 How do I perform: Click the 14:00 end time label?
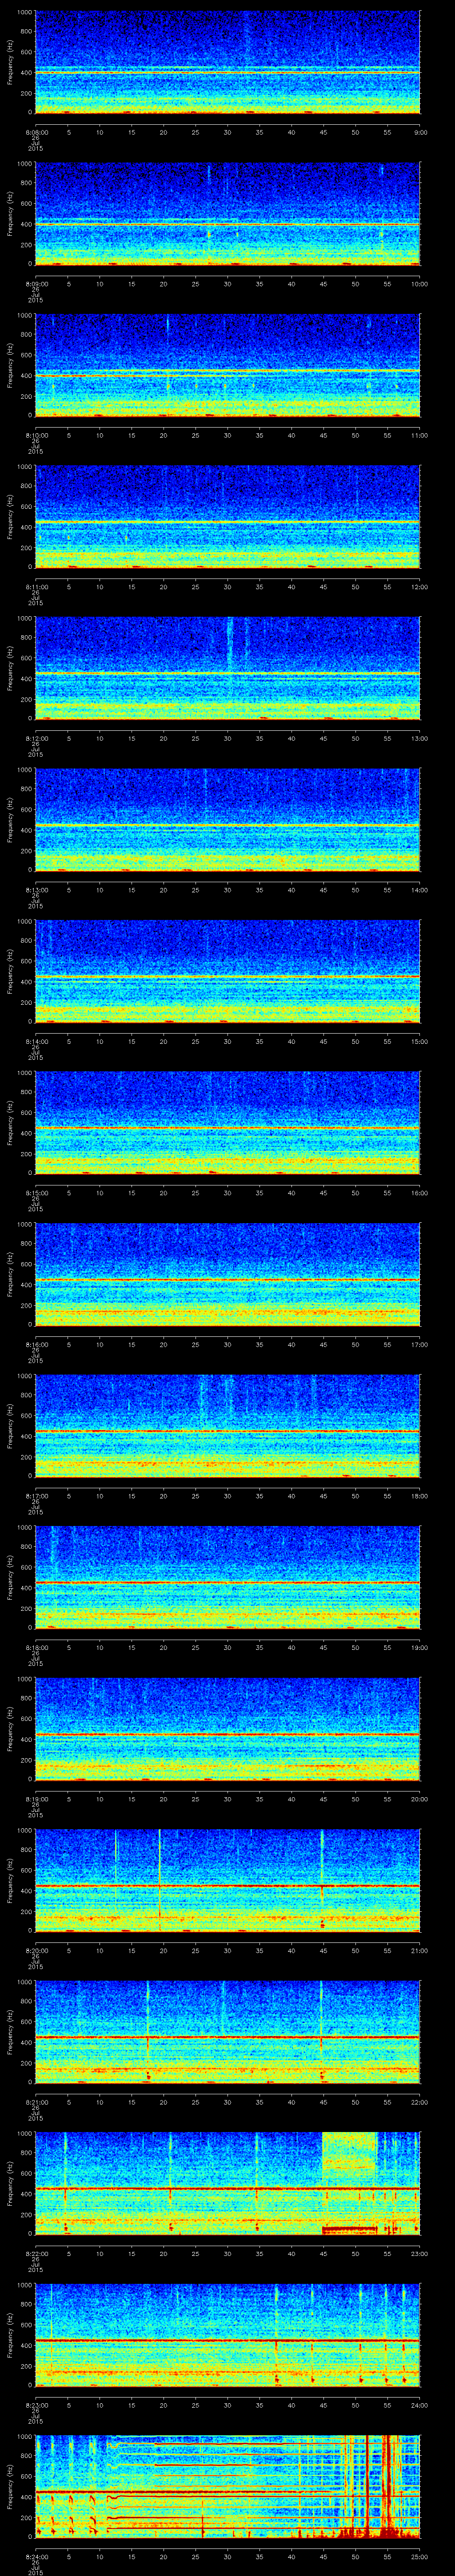click(x=420, y=890)
